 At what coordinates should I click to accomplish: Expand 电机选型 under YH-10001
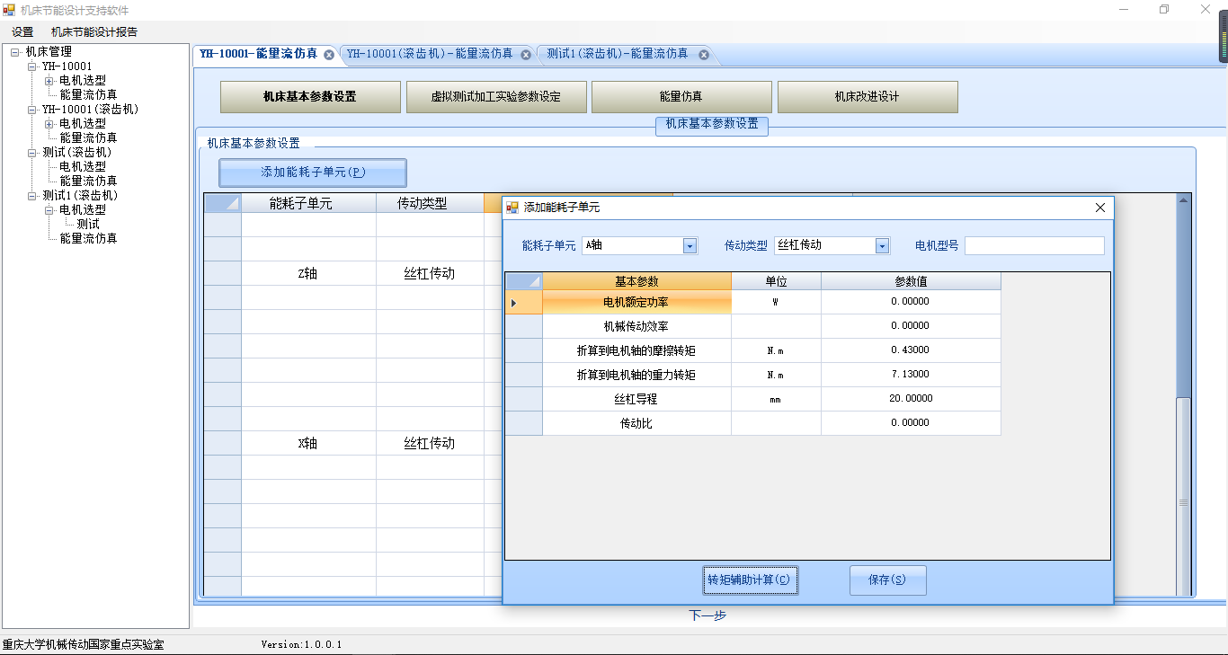point(49,81)
